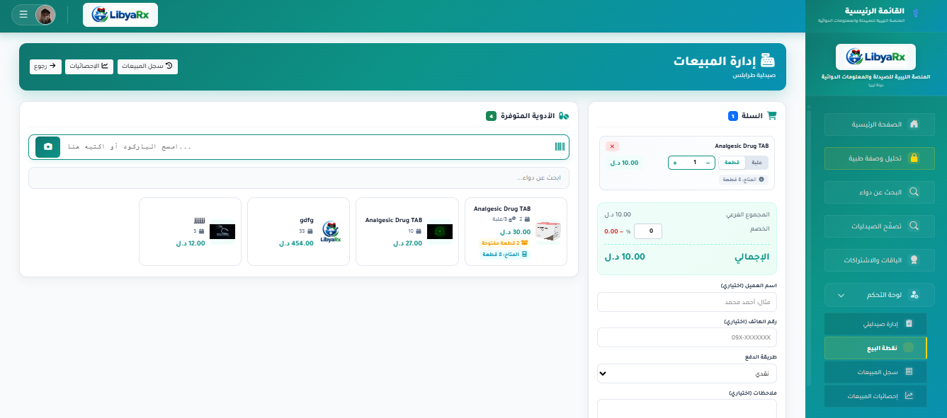The height and width of the screenshot is (418, 947).
Task: Click the cart count badge
Action: pyautogui.click(x=733, y=116)
